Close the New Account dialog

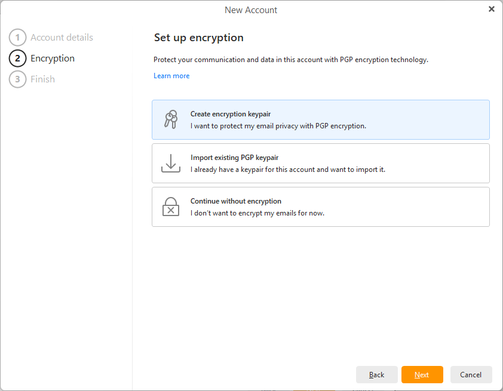coord(491,9)
